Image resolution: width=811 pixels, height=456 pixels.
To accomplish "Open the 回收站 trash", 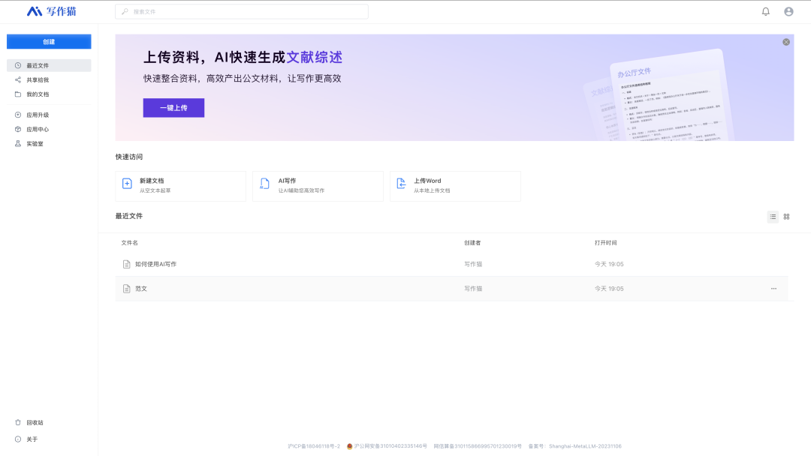I will pyautogui.click(x=35, y=423).
